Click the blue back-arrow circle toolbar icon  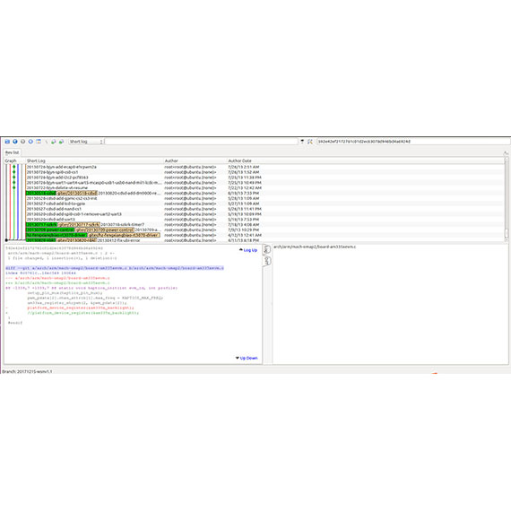[x=15, y=142]
